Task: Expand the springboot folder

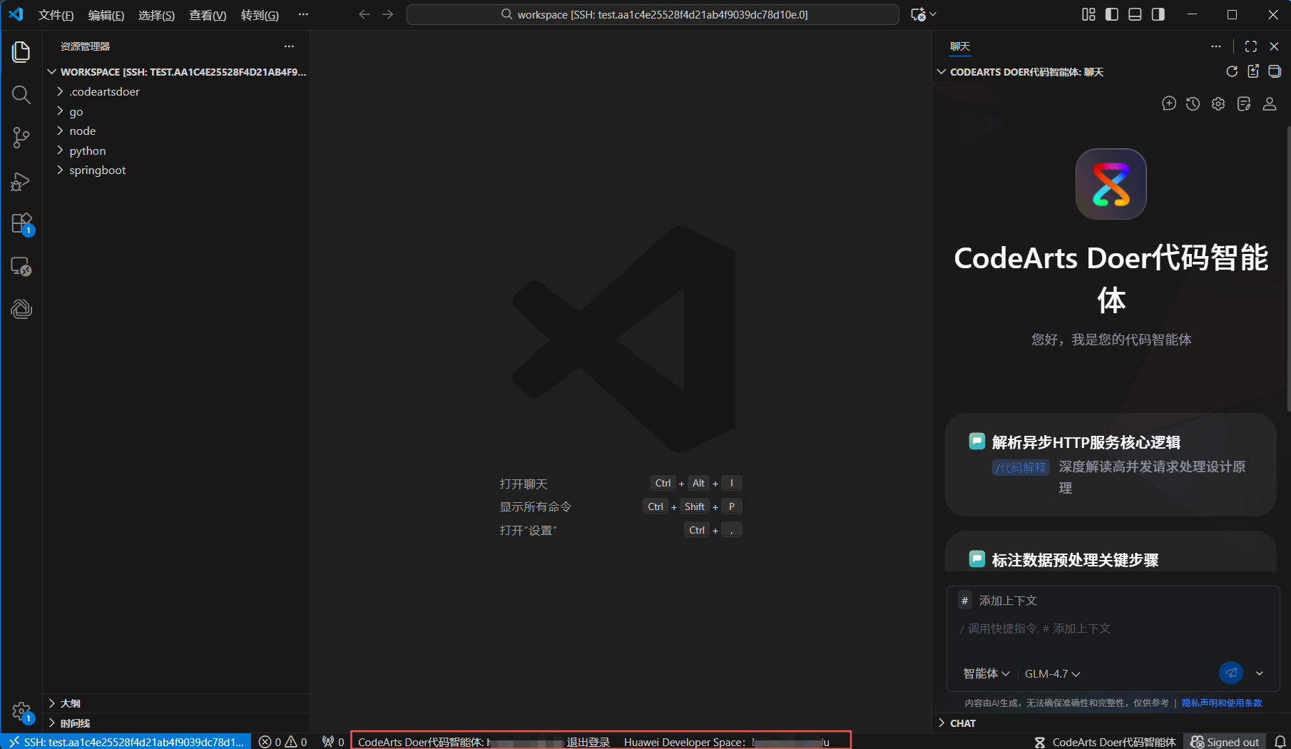Action: pyautogui.click(x=176, y=170)
